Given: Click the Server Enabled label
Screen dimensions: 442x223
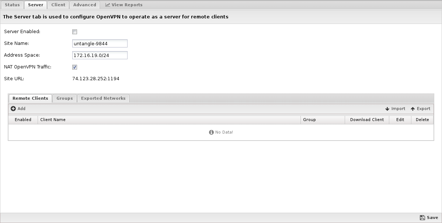Looking at the screenshot, I should tap(22, 32).
